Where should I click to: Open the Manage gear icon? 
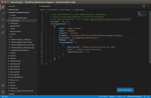(x=3, y=92)
